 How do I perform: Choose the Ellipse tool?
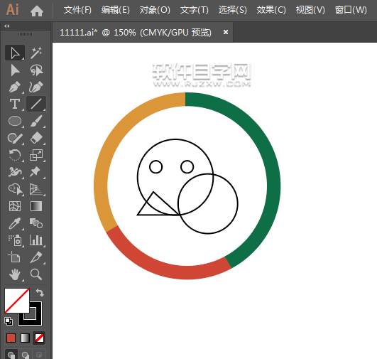(15, 121)
